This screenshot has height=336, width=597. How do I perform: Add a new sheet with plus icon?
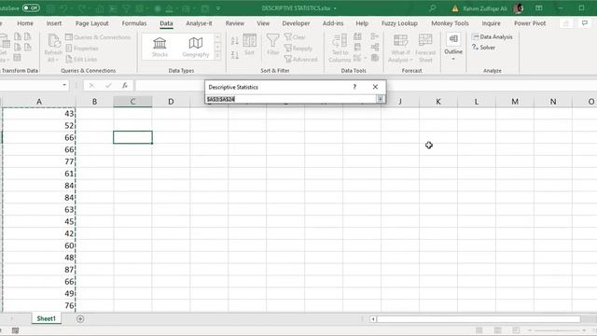pos(80,319)
